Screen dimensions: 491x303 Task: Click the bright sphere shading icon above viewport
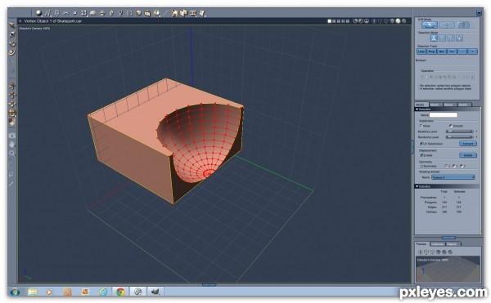point(398,21)
